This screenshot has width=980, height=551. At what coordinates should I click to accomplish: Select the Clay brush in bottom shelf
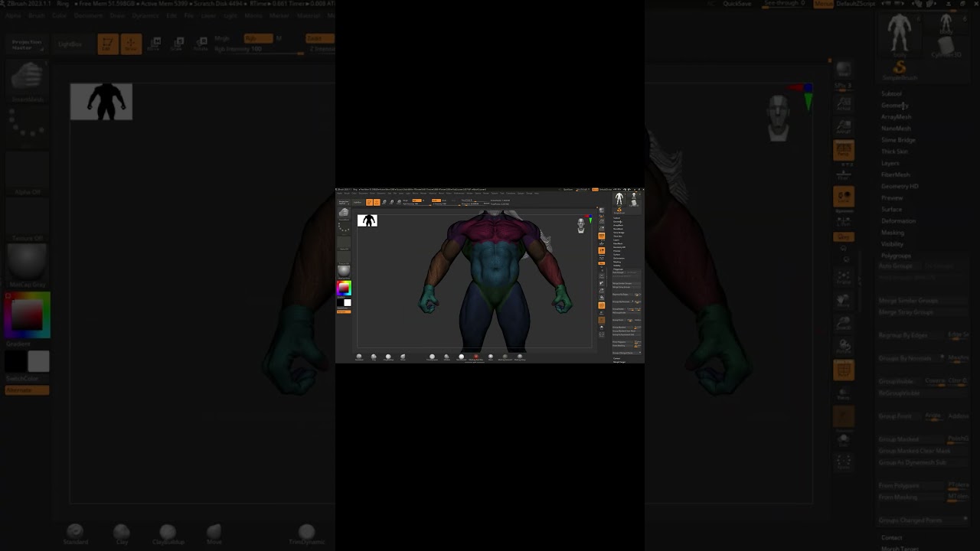tap(121, 533)
